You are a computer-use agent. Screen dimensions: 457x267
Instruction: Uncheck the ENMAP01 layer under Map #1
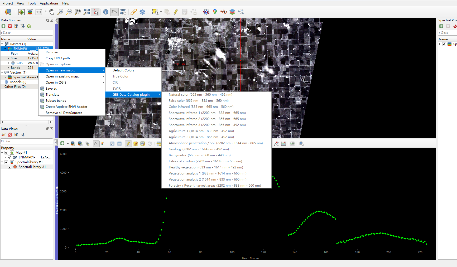click(x=9, y=157)
